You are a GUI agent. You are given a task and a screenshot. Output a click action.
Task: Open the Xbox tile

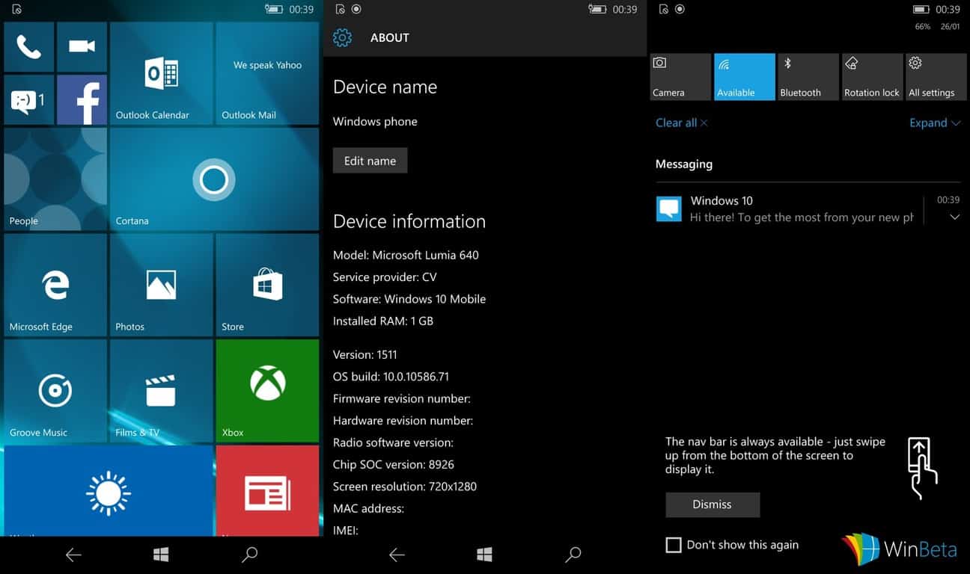(x=267, y=390)
